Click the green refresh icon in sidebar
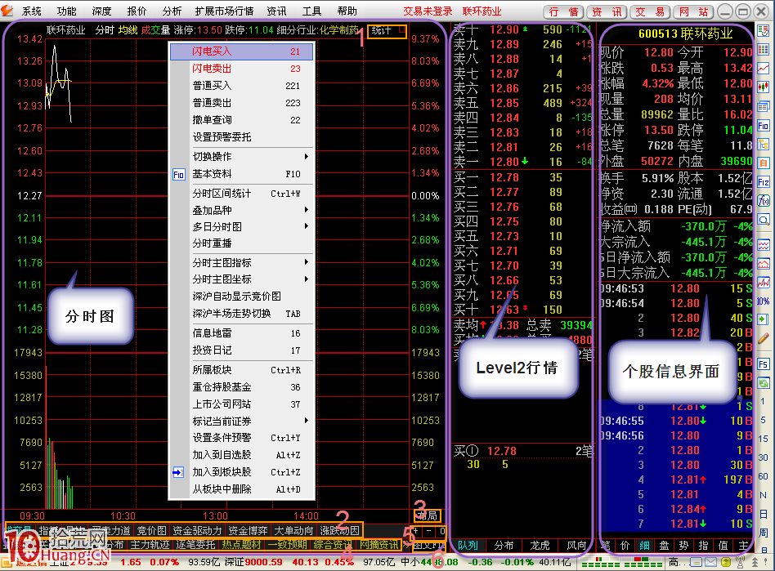This screenshot has height=571, width=775. pyautogui.click(x=764, y=383)
